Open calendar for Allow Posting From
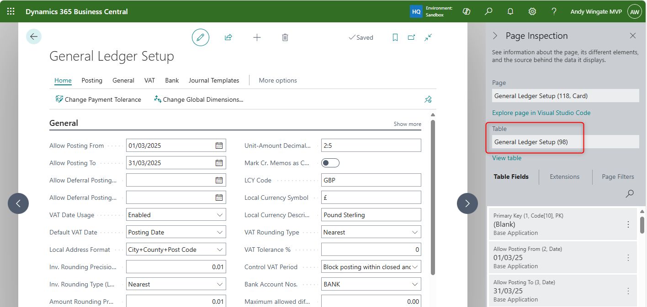Image resolution: width=647 pixels, height=307 pixels. (x=219, y=146)
